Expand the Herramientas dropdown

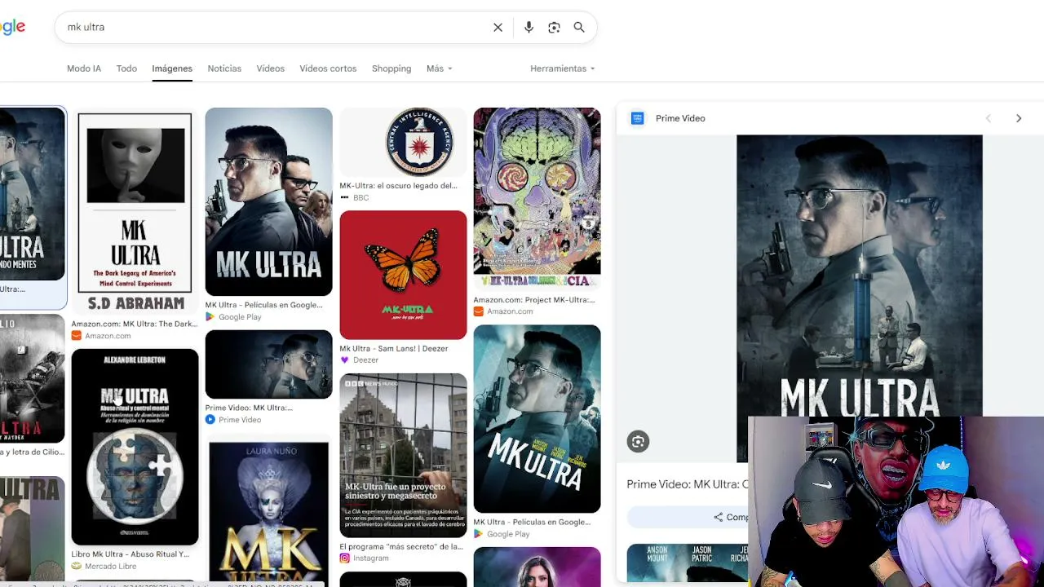(563, 68)
